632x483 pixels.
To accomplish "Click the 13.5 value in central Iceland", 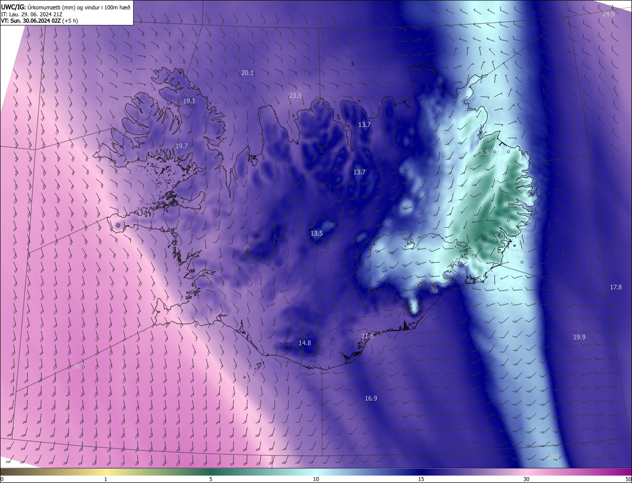I will pos(316,234).
